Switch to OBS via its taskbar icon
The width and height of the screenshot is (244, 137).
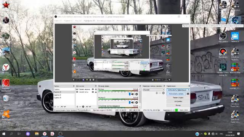pos(60,134)
